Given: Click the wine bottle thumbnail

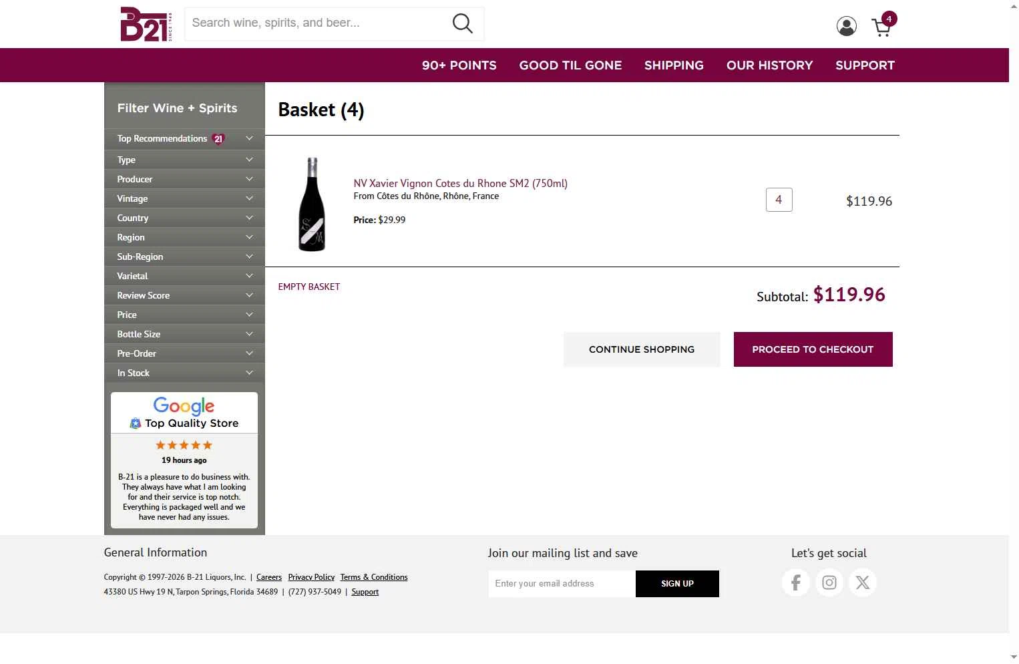Looking at the screenshot, I should (x=312, y=204).
